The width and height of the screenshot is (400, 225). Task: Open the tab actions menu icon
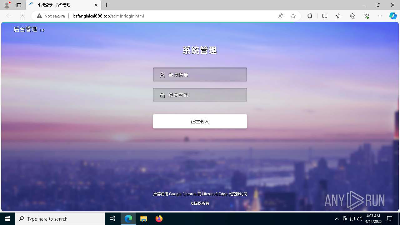19,5
